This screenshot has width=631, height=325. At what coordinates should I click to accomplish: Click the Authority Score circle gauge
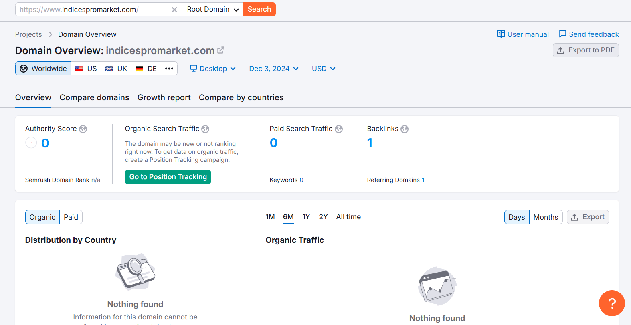pos(31,143)
